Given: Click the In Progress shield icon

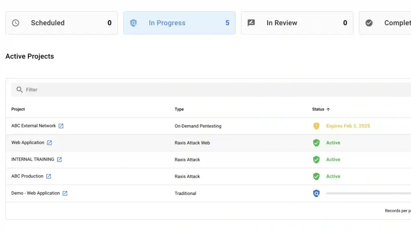Looking at the screenshot, I should (x=133, y=23).
